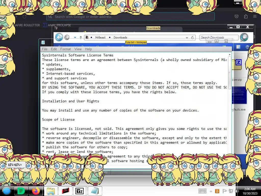The width and height of the screenshot is (261, 196).
Task: Focus the Firefox address bar
Action: click(x=130, y=17)
